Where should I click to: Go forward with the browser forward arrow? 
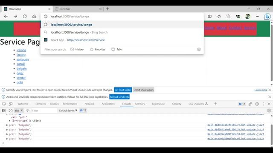(15, 16)
